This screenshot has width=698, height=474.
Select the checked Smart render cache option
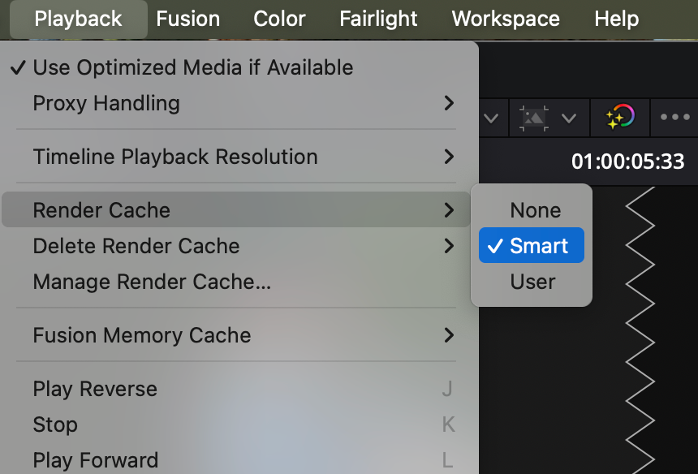(532, 246)
